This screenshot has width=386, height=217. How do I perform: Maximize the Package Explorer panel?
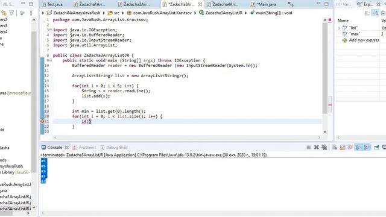coord(31,4)
